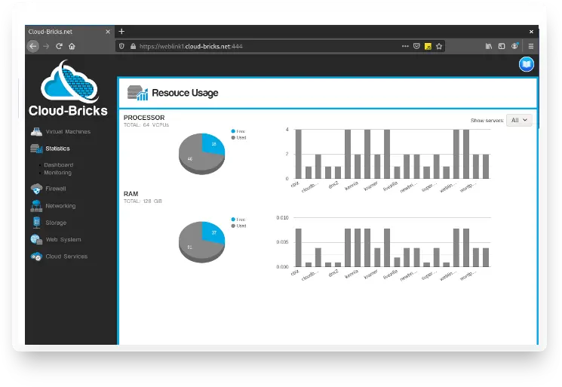Image resolution: width=562 pixels, height=387 pixels.
Task: Close the Cloud-Bricks.net tab
Action: point(108,32)
